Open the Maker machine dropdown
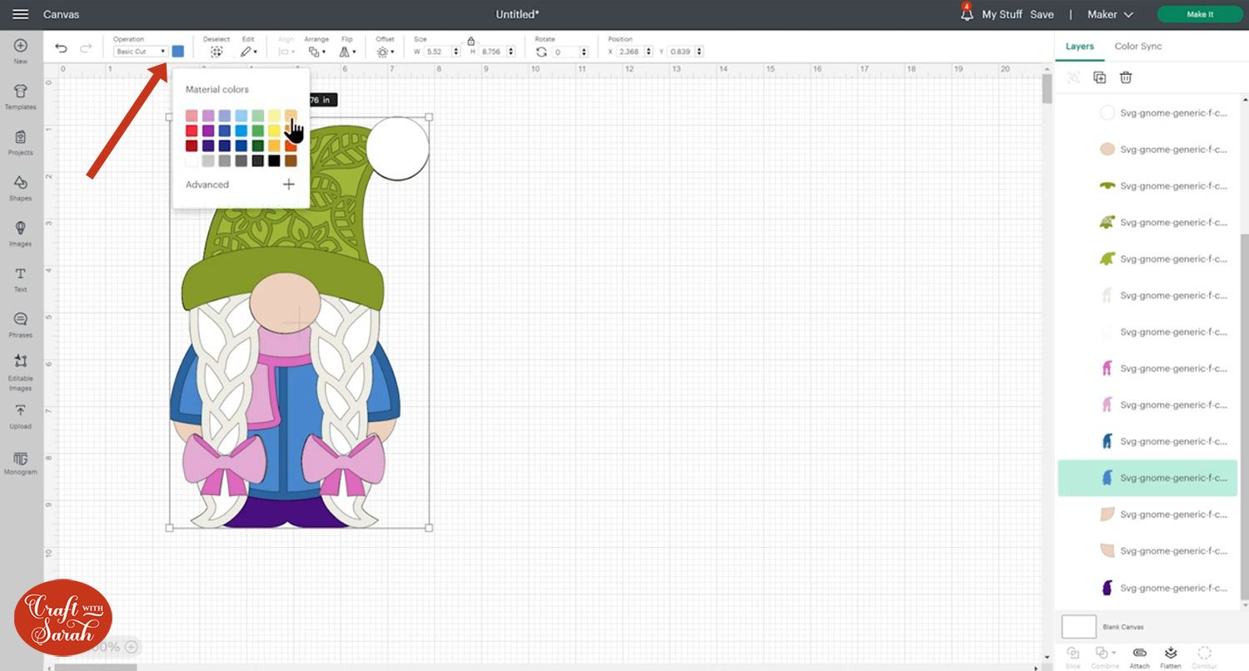The height and width of the screenshot is (671, 1249). 1110,14
